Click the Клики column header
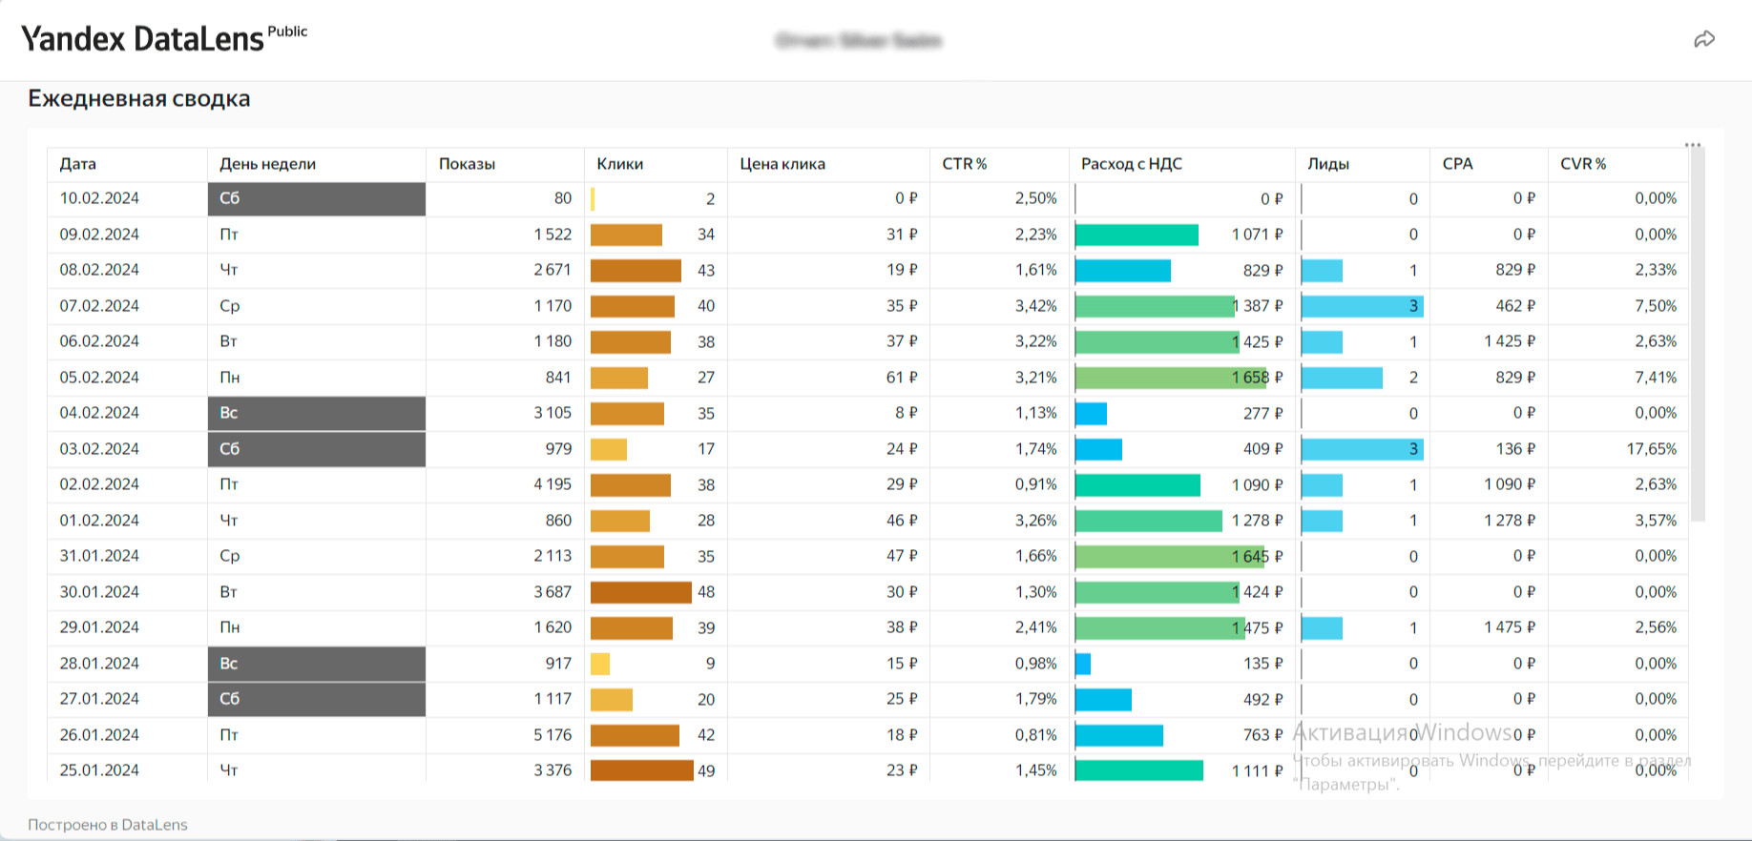Screen dimensions: 1752x841 click(620, 164)
